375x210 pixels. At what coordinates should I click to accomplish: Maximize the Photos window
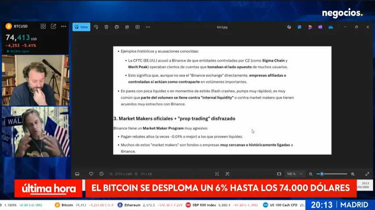[x=357, y=27]
